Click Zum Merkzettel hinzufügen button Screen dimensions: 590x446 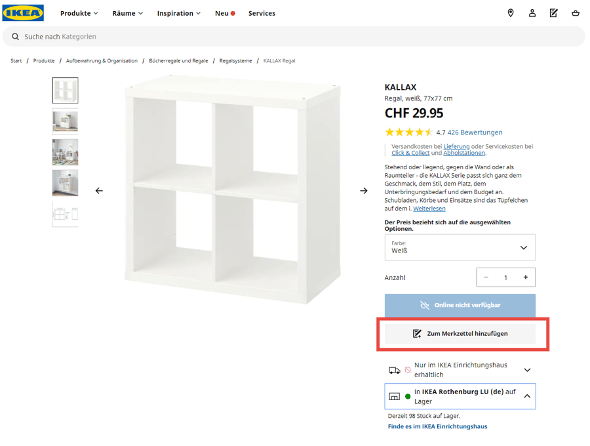tap(460, 333)
